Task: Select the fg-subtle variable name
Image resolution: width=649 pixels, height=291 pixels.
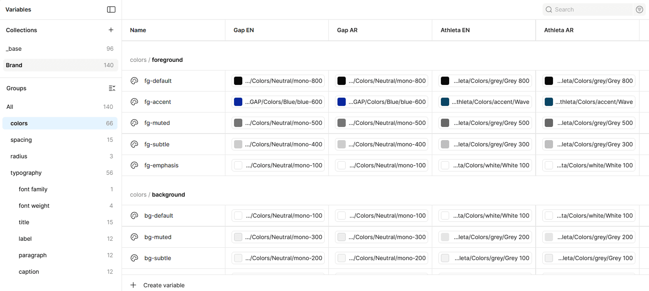Action: coord(157,144)
